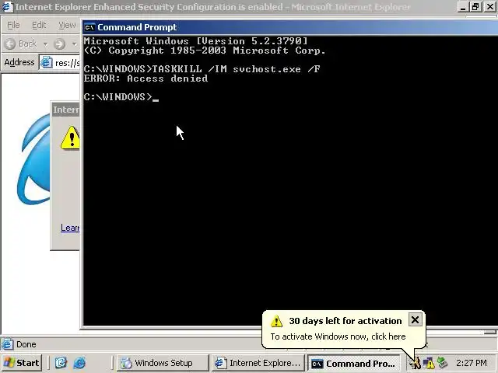Click the address bar page icon
The height and width of the screenshot is (373, 498).
[47, 62]
